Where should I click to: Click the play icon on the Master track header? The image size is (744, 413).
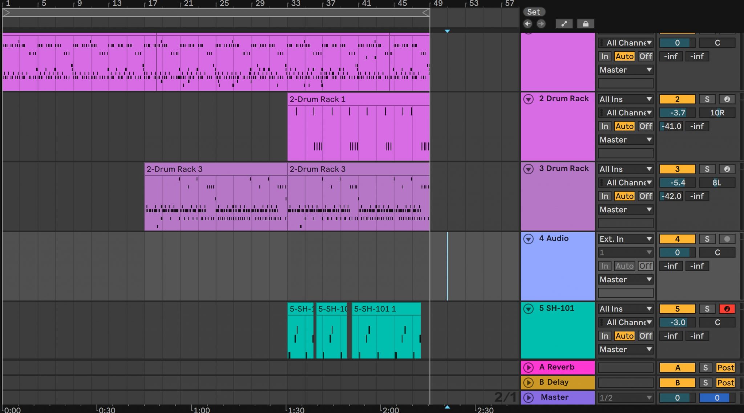(529, 397)
